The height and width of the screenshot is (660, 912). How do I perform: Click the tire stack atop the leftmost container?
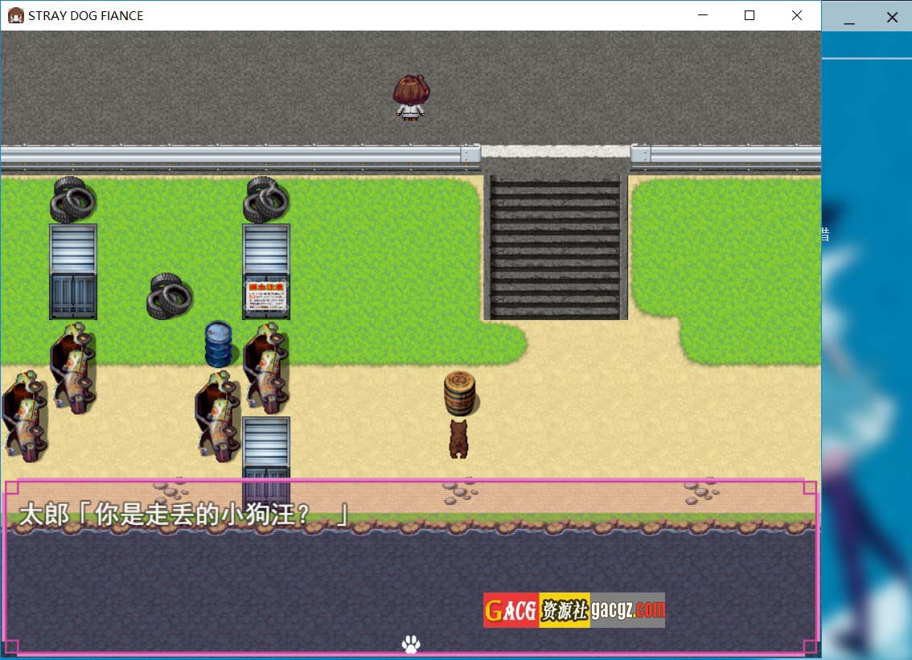pyautogui.click(x=73, y=199)
